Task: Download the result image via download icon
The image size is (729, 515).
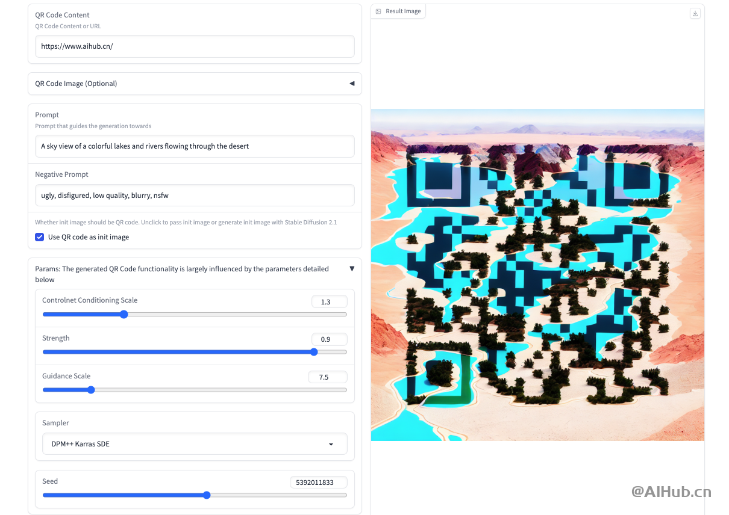Action: click(695, 13)
